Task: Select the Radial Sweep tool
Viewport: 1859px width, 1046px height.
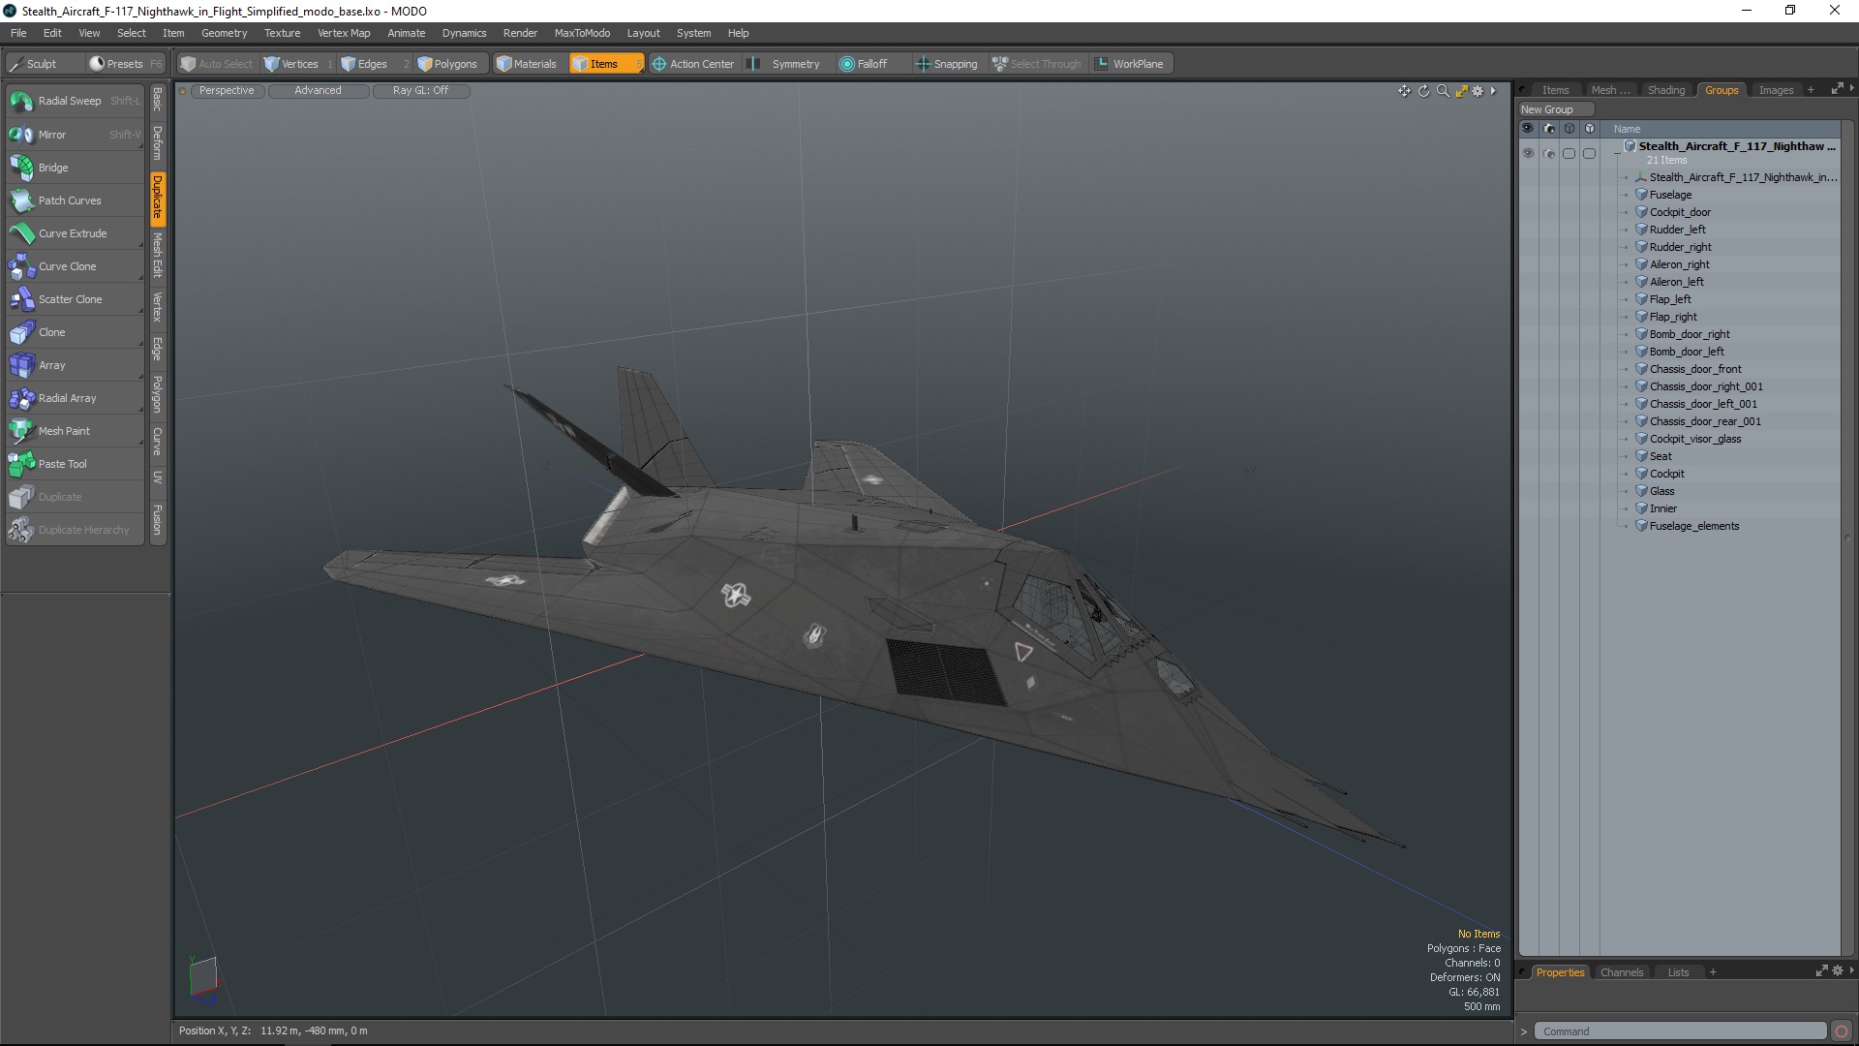Action: [x=70, y=101]
